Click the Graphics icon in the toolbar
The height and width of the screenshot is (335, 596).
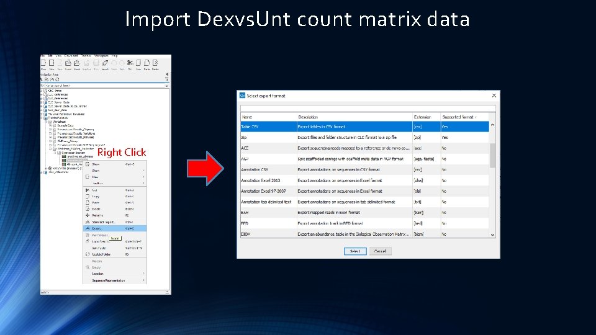coord(87,63)
